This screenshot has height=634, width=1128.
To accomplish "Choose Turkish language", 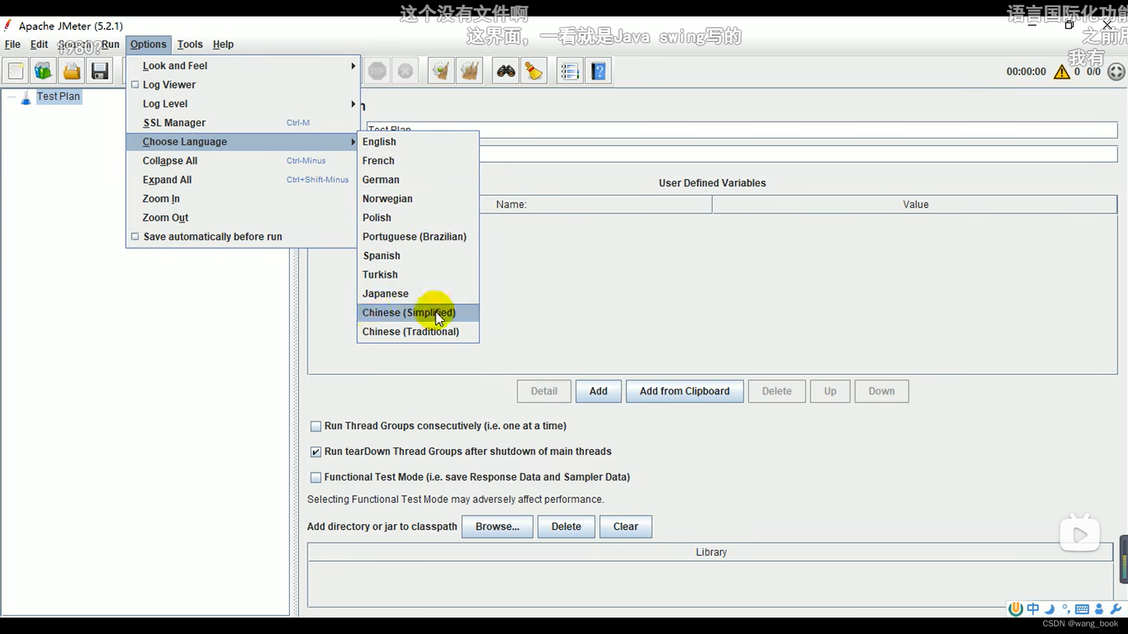I will (x=418, y=274).
